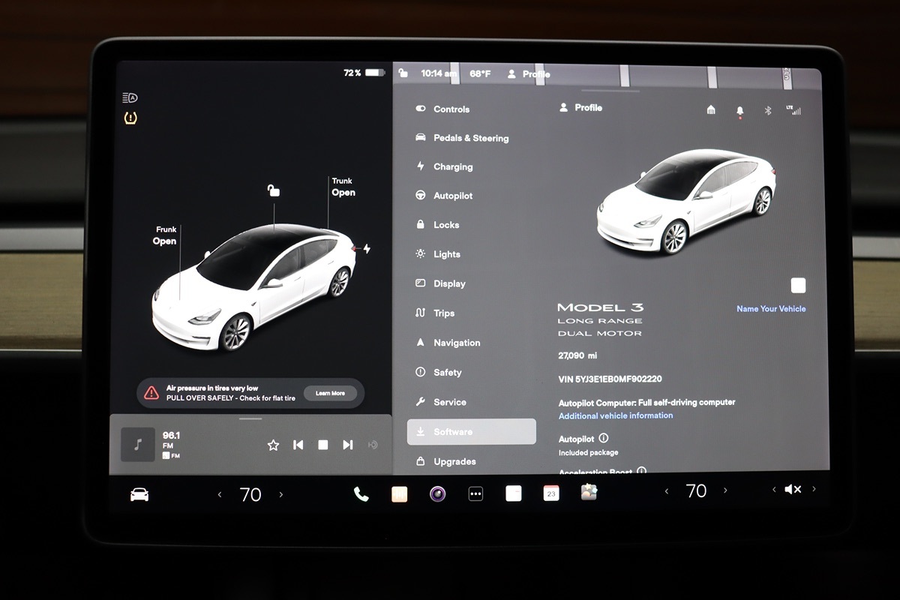Tap the Bluetooth icon
900x600 pixels.
tap(767, 110)
